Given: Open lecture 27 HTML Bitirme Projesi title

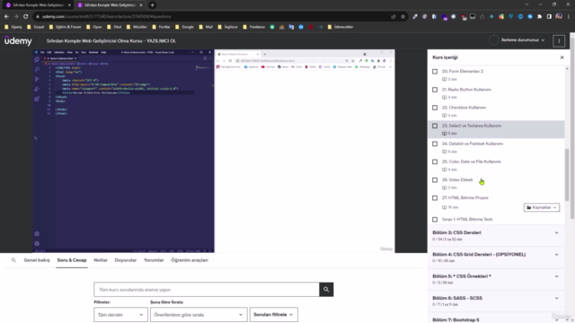Looking at the screenshot, I should [465, 197].
